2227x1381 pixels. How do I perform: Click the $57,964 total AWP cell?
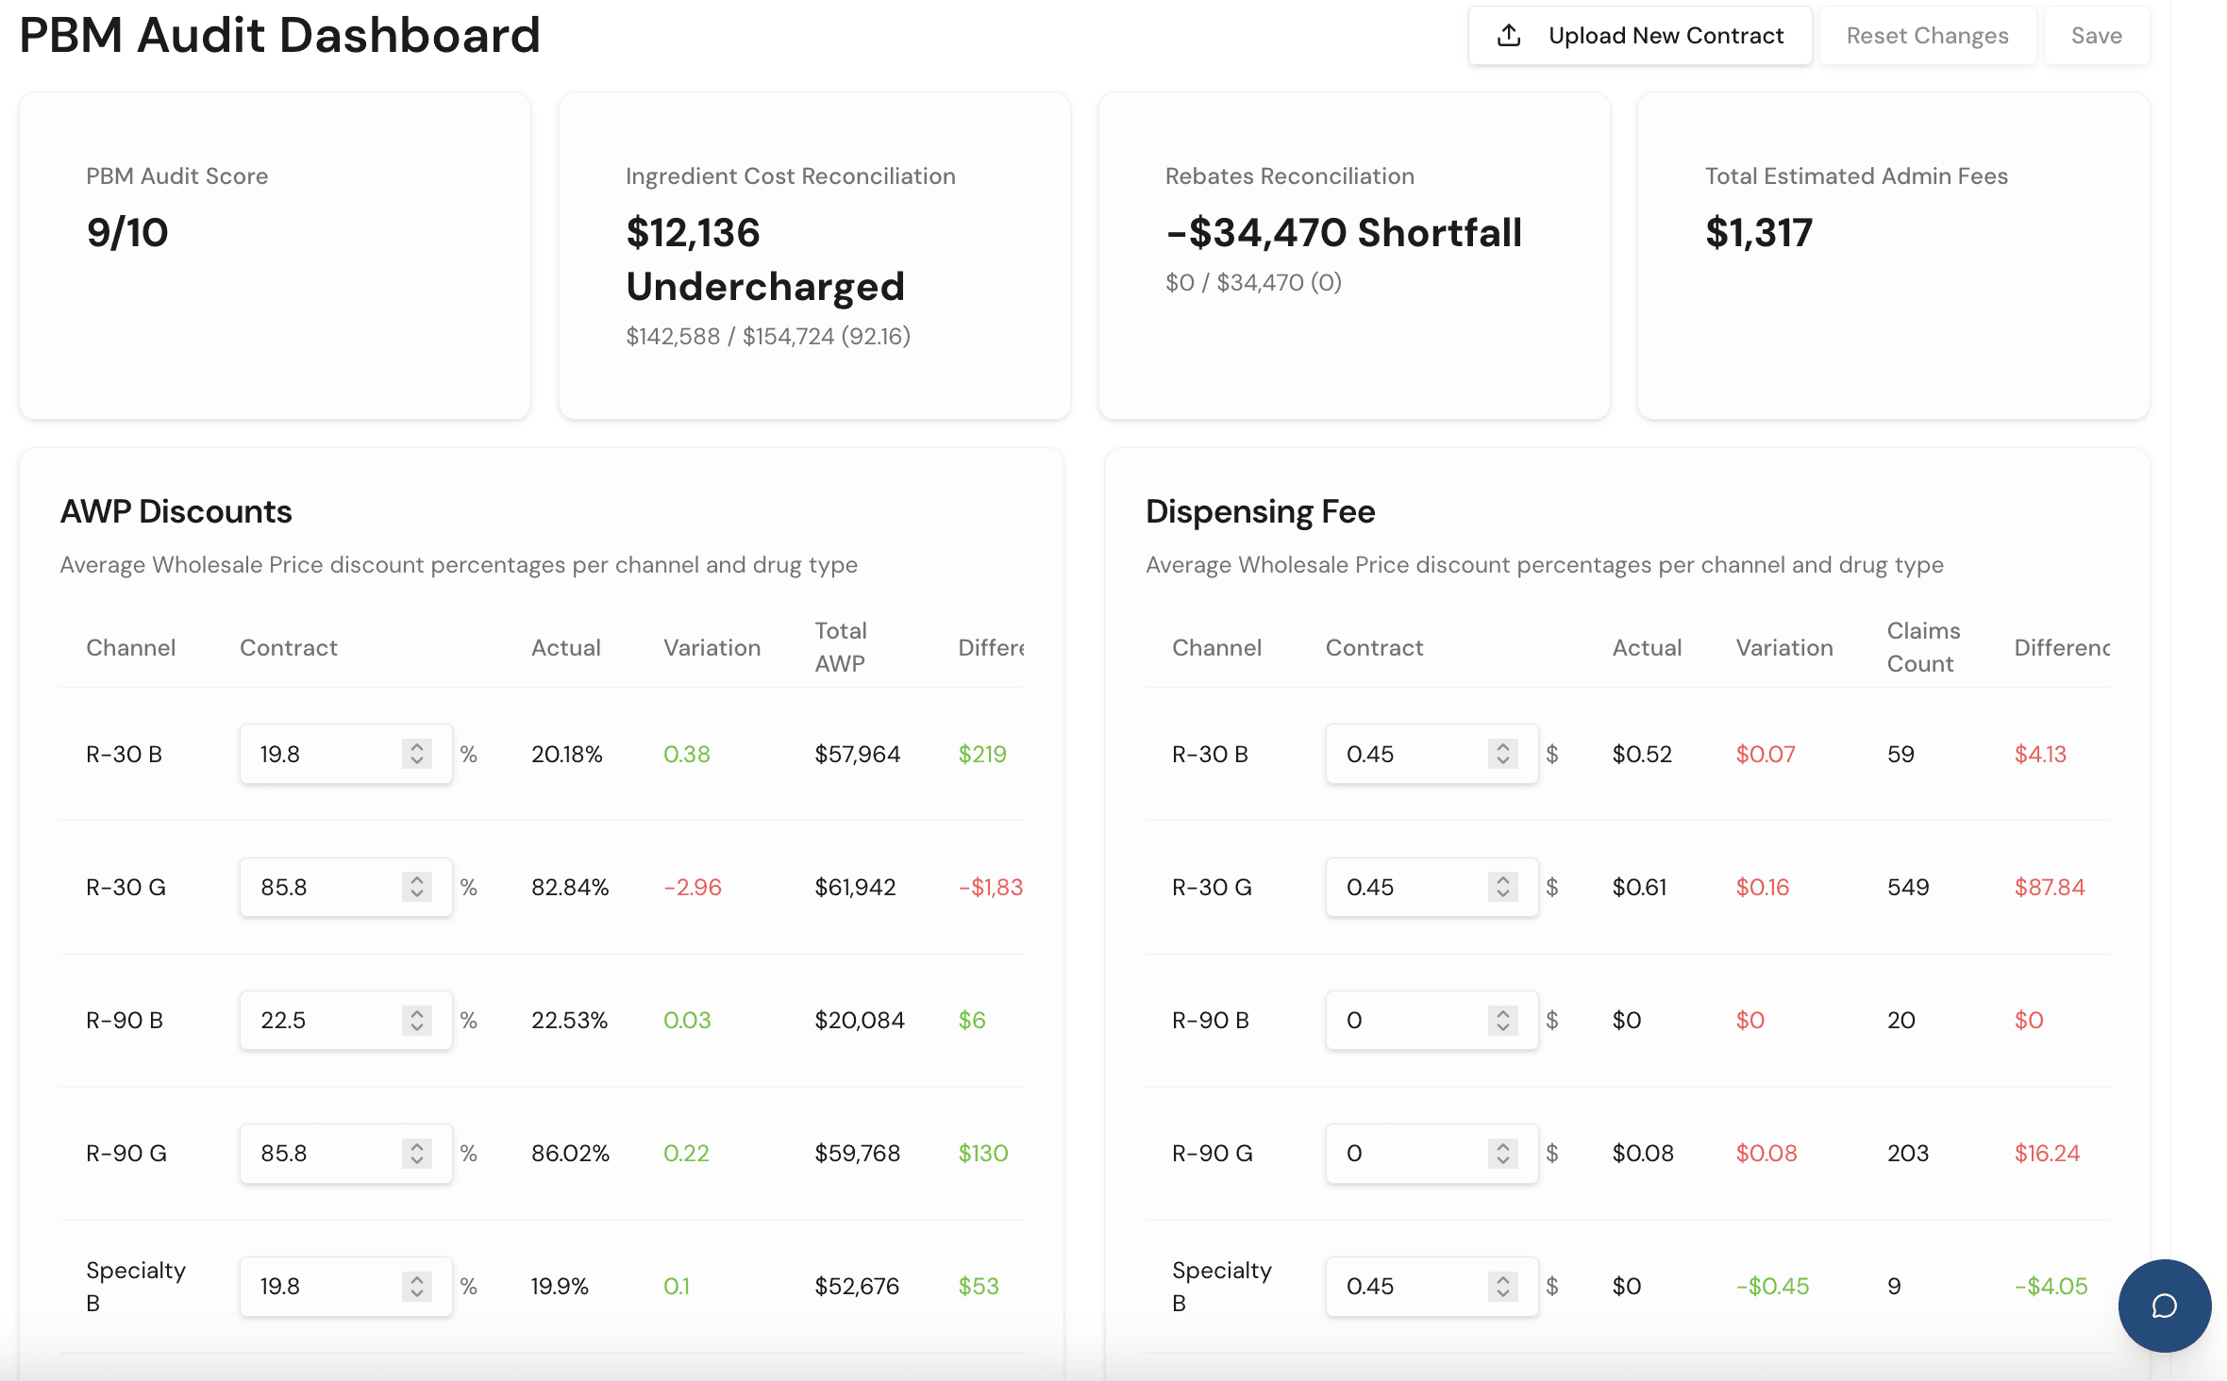858,754
